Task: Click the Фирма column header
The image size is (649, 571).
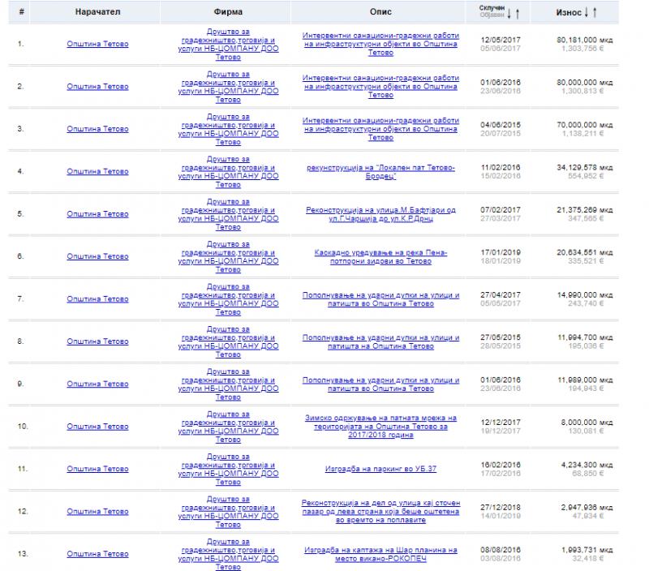Action: (x=228, y=13)
